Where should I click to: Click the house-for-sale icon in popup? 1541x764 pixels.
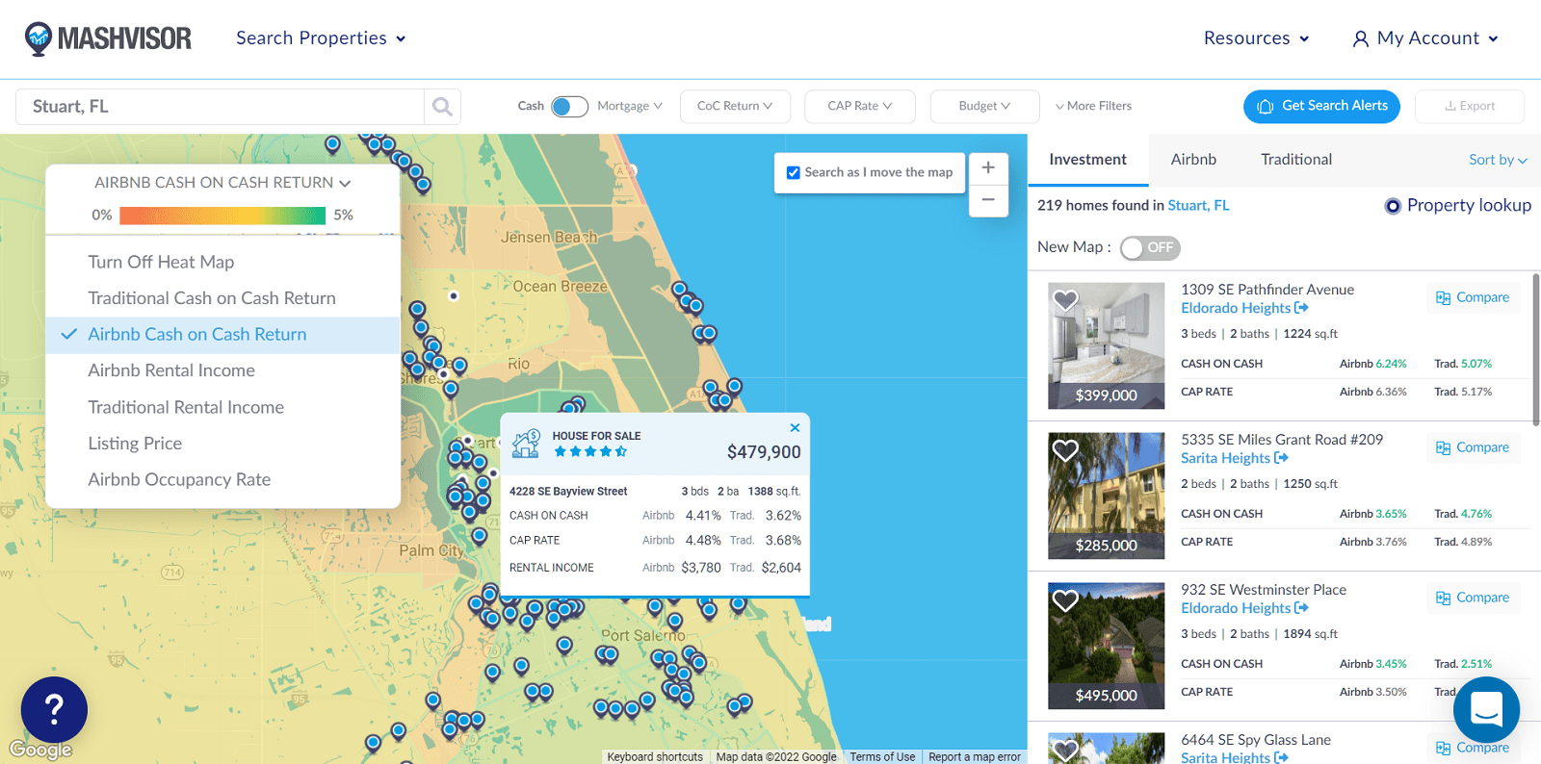tap(526, 444)
